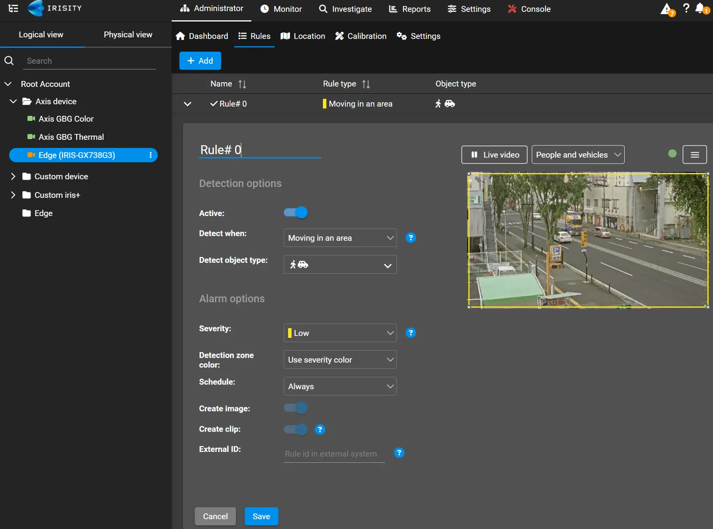The height and width of the screenshot is (529, 713).
Task: Click the Cancel button
Action: point(215,516)
